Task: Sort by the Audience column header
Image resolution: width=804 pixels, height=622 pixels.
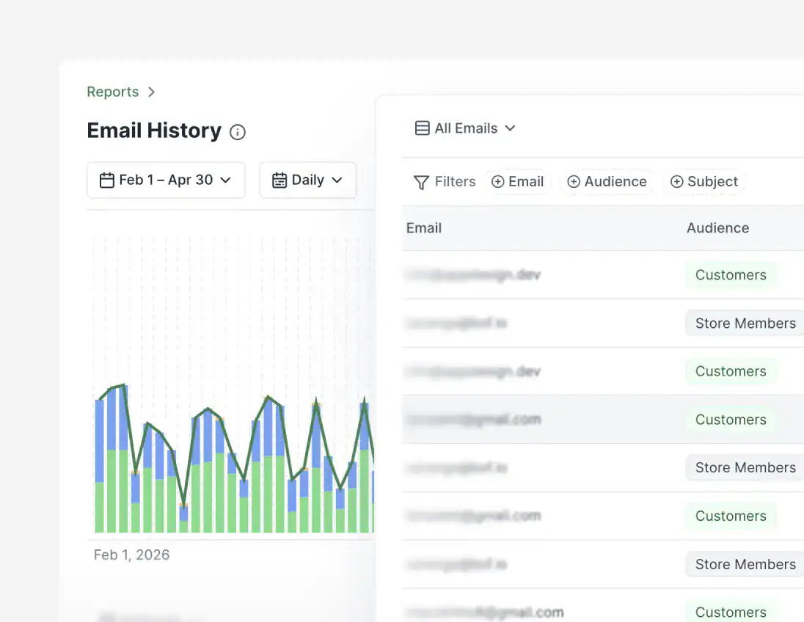Action: click(x=717, y=228)
